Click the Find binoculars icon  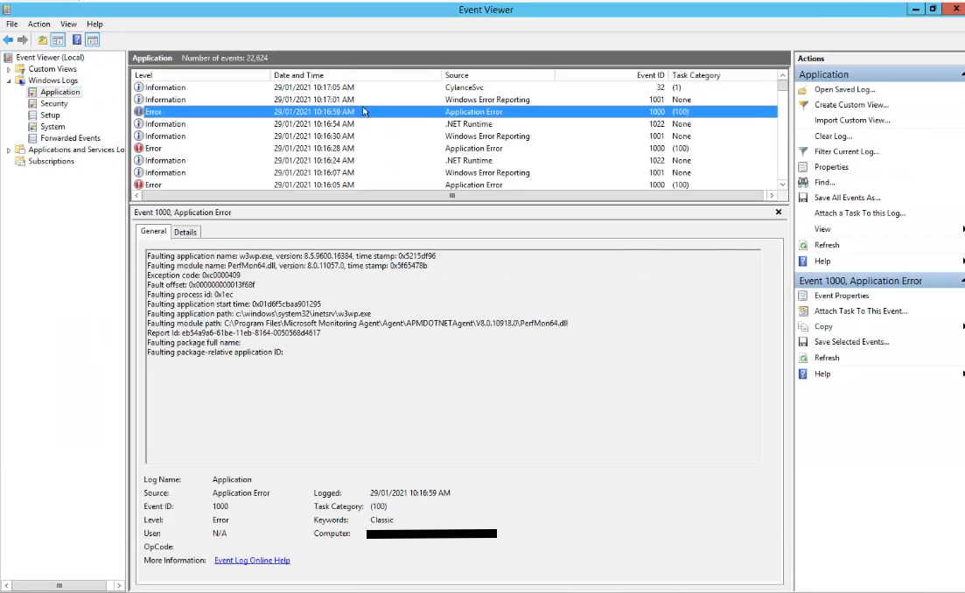coord(803,182)
